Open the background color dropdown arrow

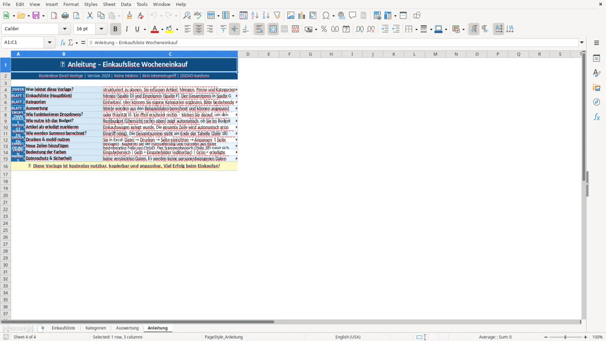[177, 29]
